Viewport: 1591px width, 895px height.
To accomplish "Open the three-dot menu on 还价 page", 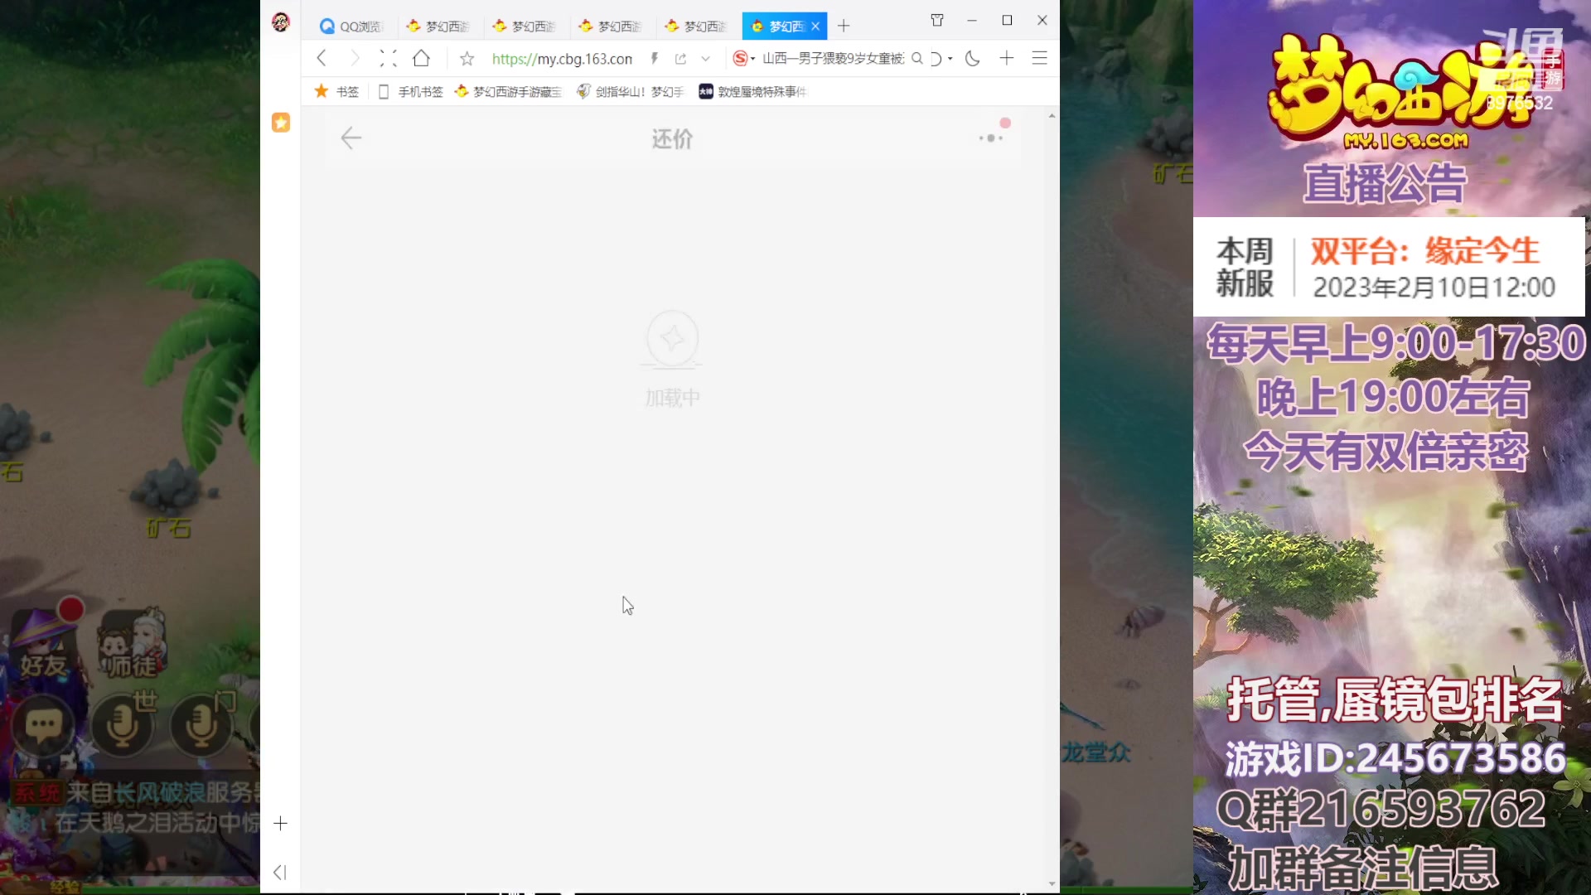I will click(x=991, y=138).
